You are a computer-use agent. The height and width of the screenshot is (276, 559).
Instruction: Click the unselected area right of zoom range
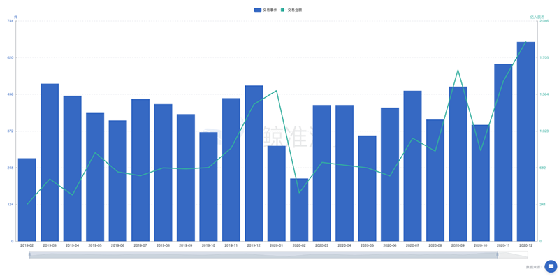[513, 254]
